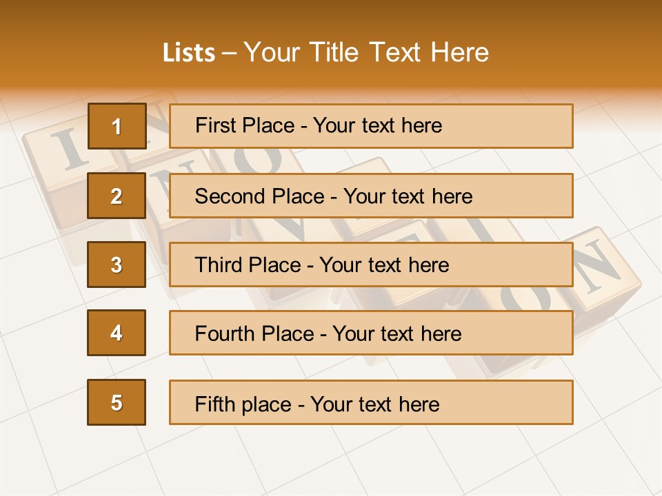Click 'Your Title Text Here' in heading
662x496 pixels.
tap(366, 52)
